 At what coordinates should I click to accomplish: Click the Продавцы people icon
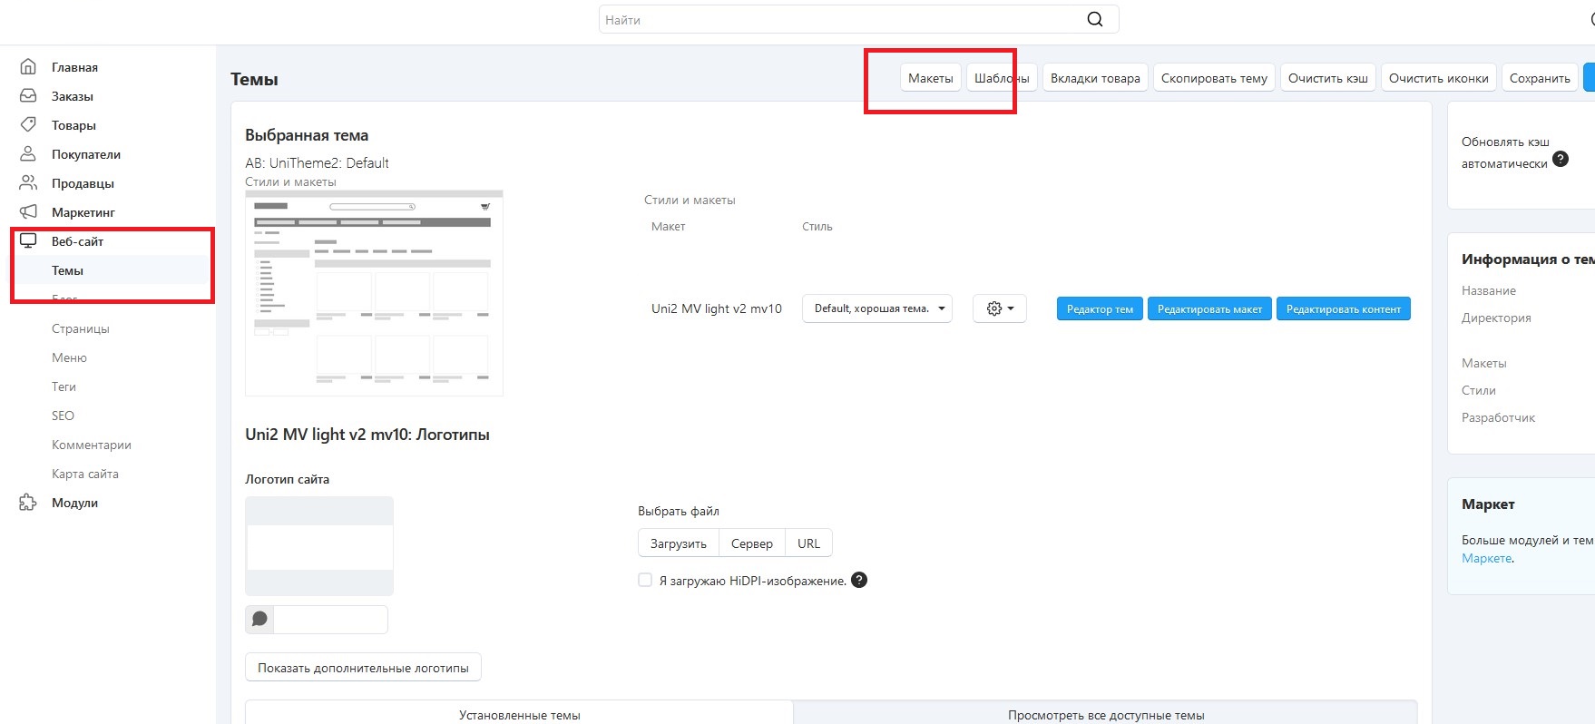point(28,183)
